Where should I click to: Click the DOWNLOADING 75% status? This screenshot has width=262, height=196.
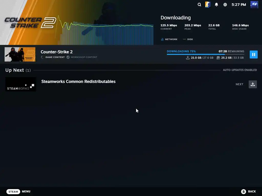coord(181,51)
